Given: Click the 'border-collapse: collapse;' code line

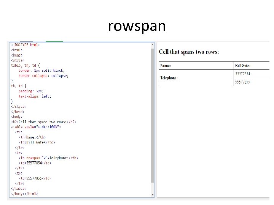Looking at the screenshot, I should coord(43,76).
